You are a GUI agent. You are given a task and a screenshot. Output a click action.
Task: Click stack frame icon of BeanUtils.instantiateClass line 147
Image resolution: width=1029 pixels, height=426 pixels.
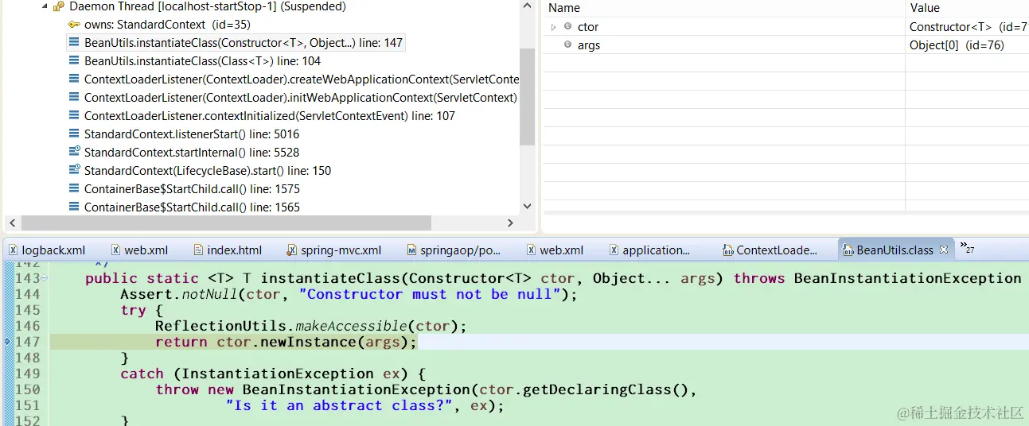point(74,43)
